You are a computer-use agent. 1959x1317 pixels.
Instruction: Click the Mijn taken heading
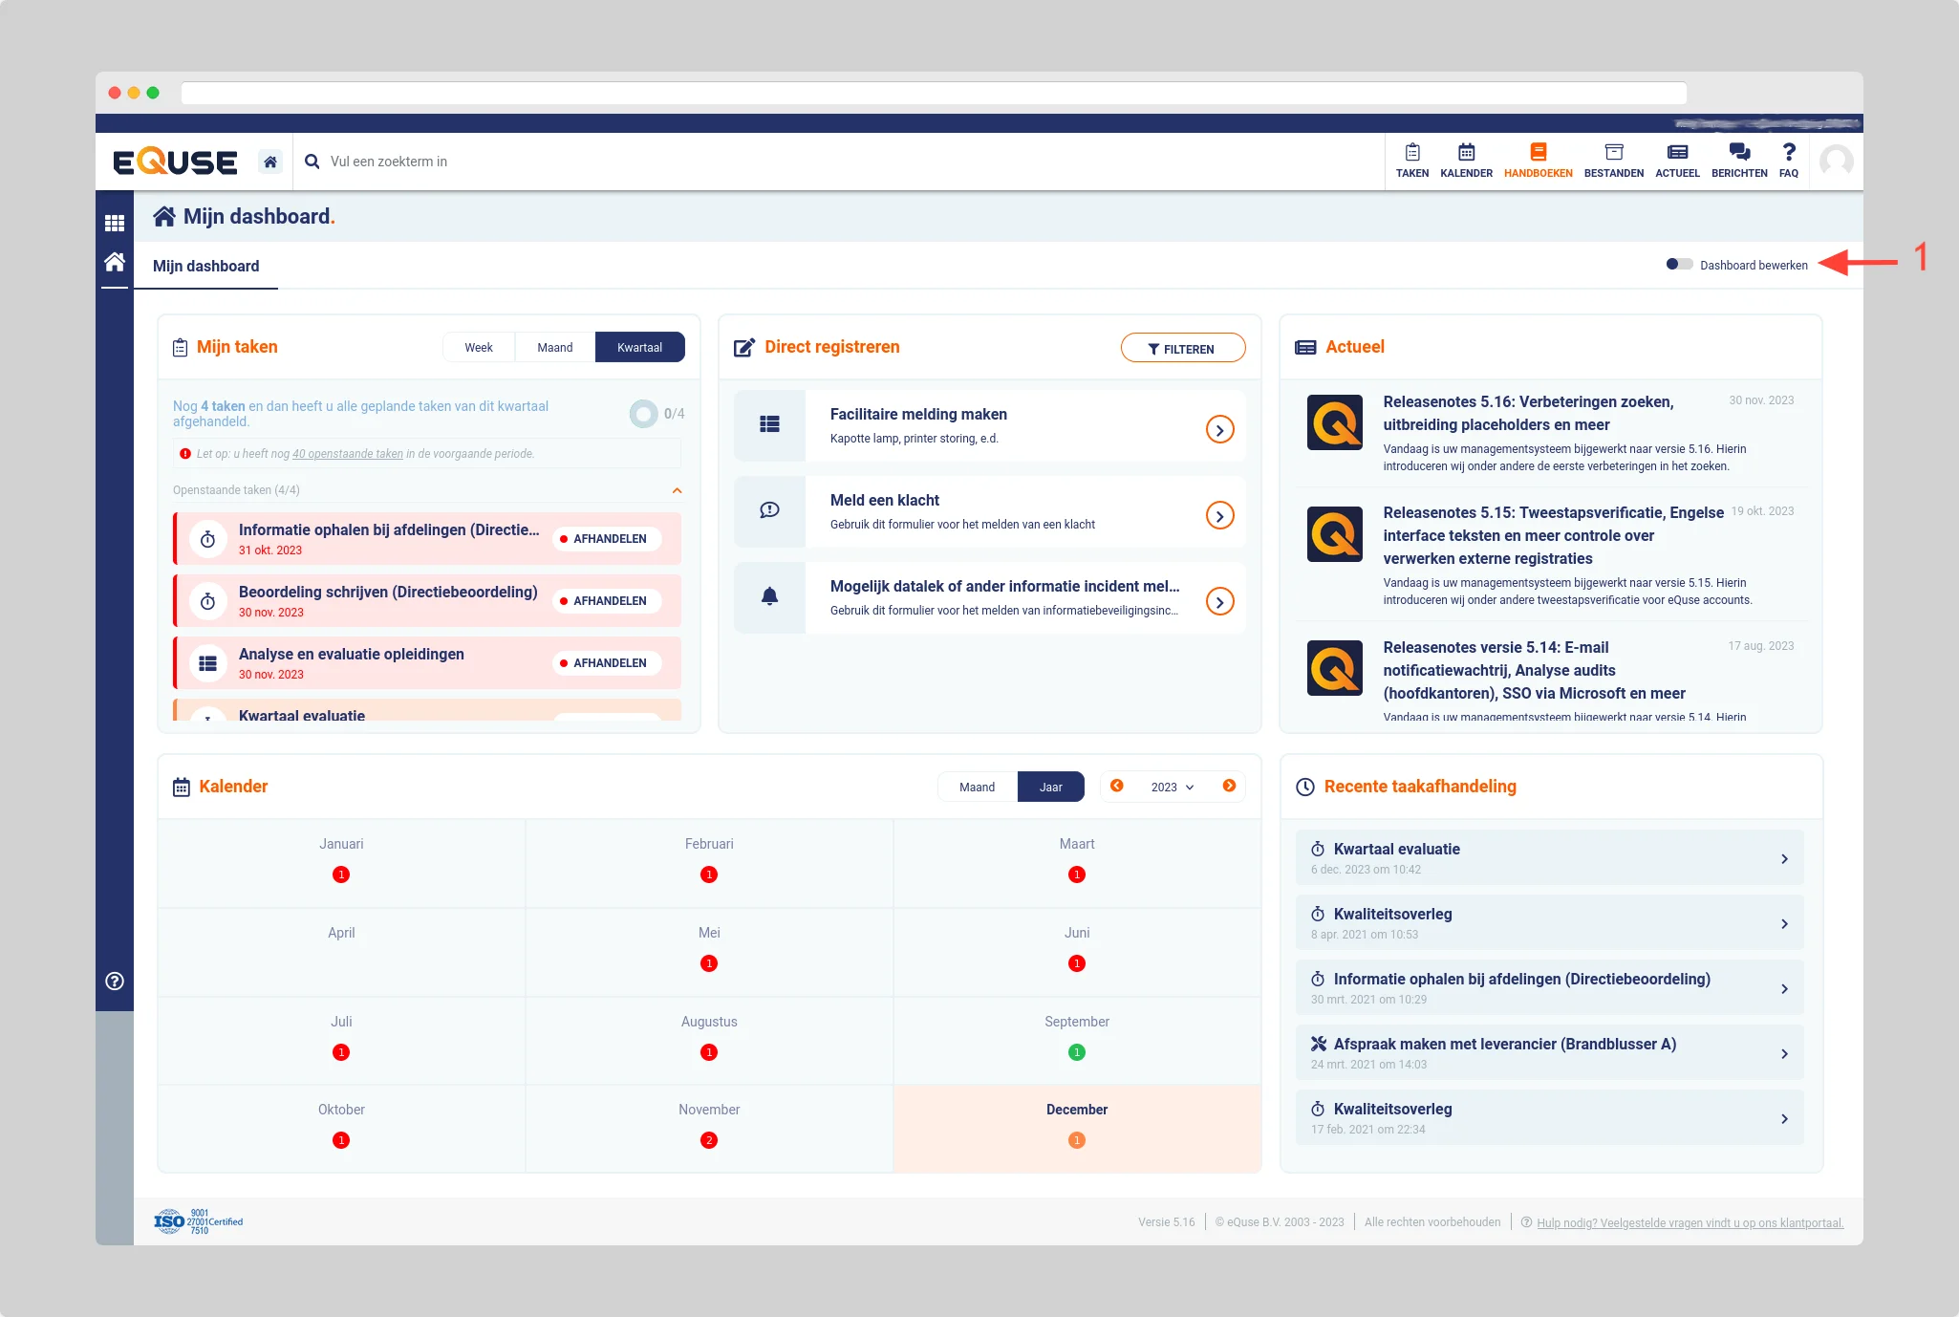(237, 347)
